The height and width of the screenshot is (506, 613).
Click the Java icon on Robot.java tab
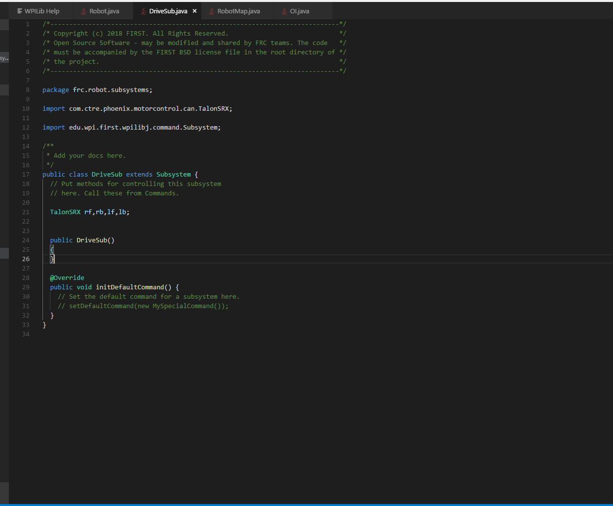click(84, 11)
